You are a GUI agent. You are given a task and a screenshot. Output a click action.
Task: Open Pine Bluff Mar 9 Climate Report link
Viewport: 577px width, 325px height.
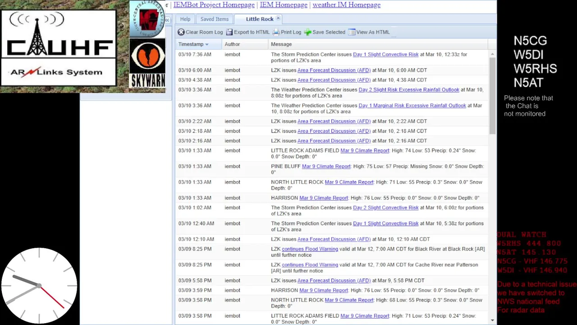tap(326, 166)
